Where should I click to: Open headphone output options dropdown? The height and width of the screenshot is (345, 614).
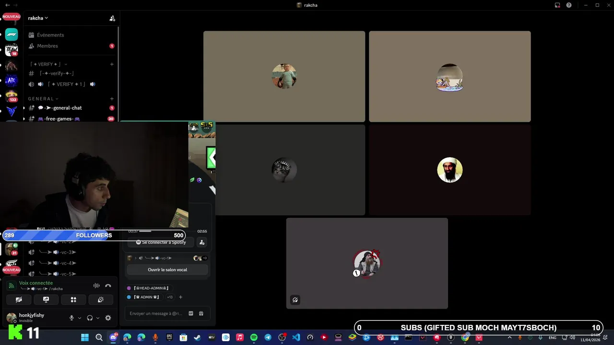pyautogui.click(x=98, y=318)
